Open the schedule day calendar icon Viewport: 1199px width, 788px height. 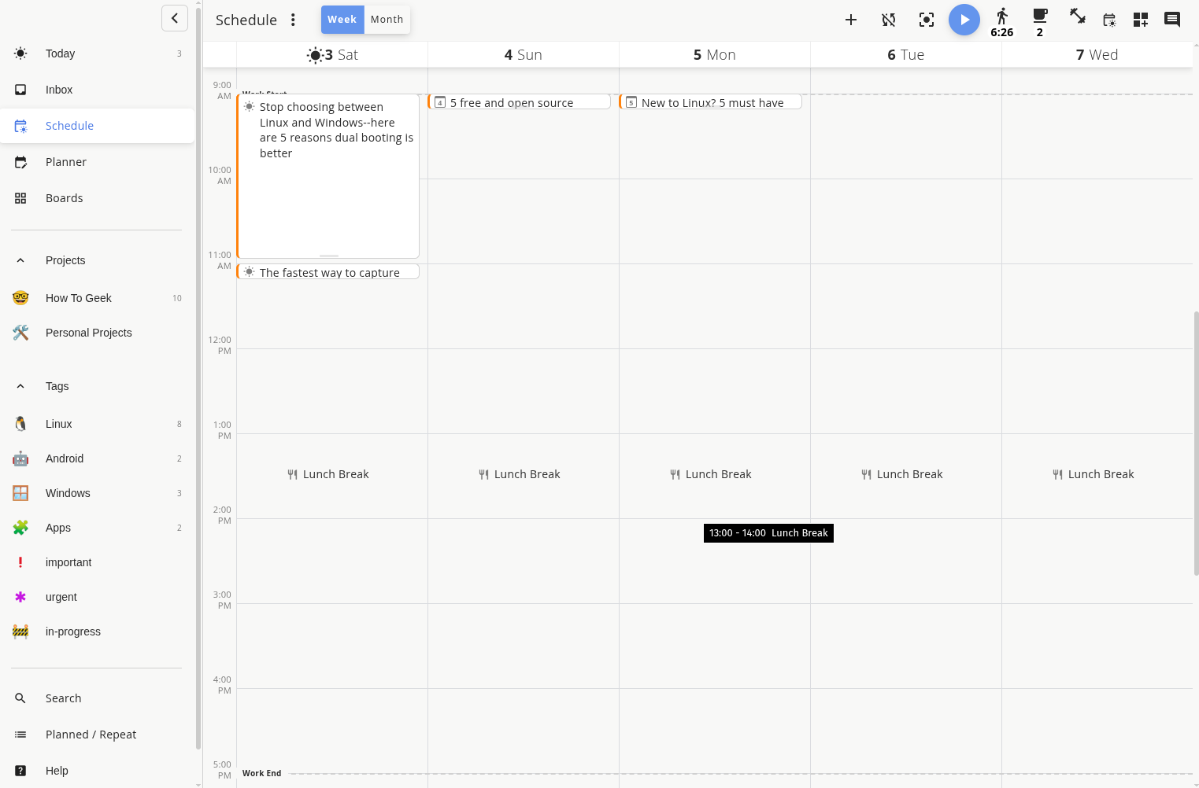point(1109,20)
